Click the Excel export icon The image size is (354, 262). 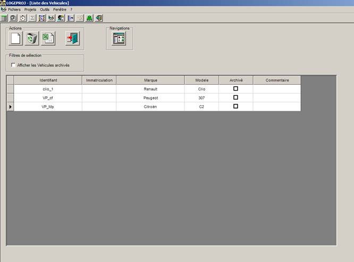point(48,38)
